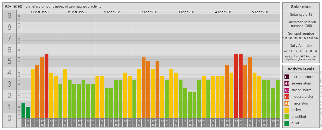
Task: Click the G2 moderate storm badge
Action: click(287, 97)
